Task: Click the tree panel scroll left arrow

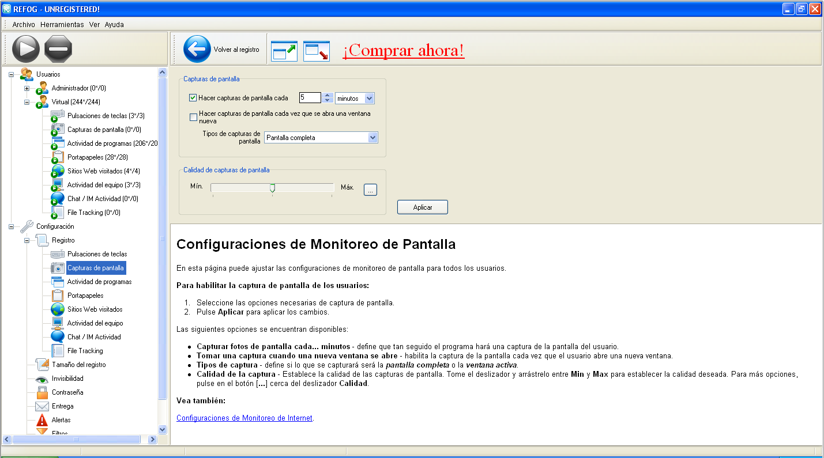Action: pos(7,439)
